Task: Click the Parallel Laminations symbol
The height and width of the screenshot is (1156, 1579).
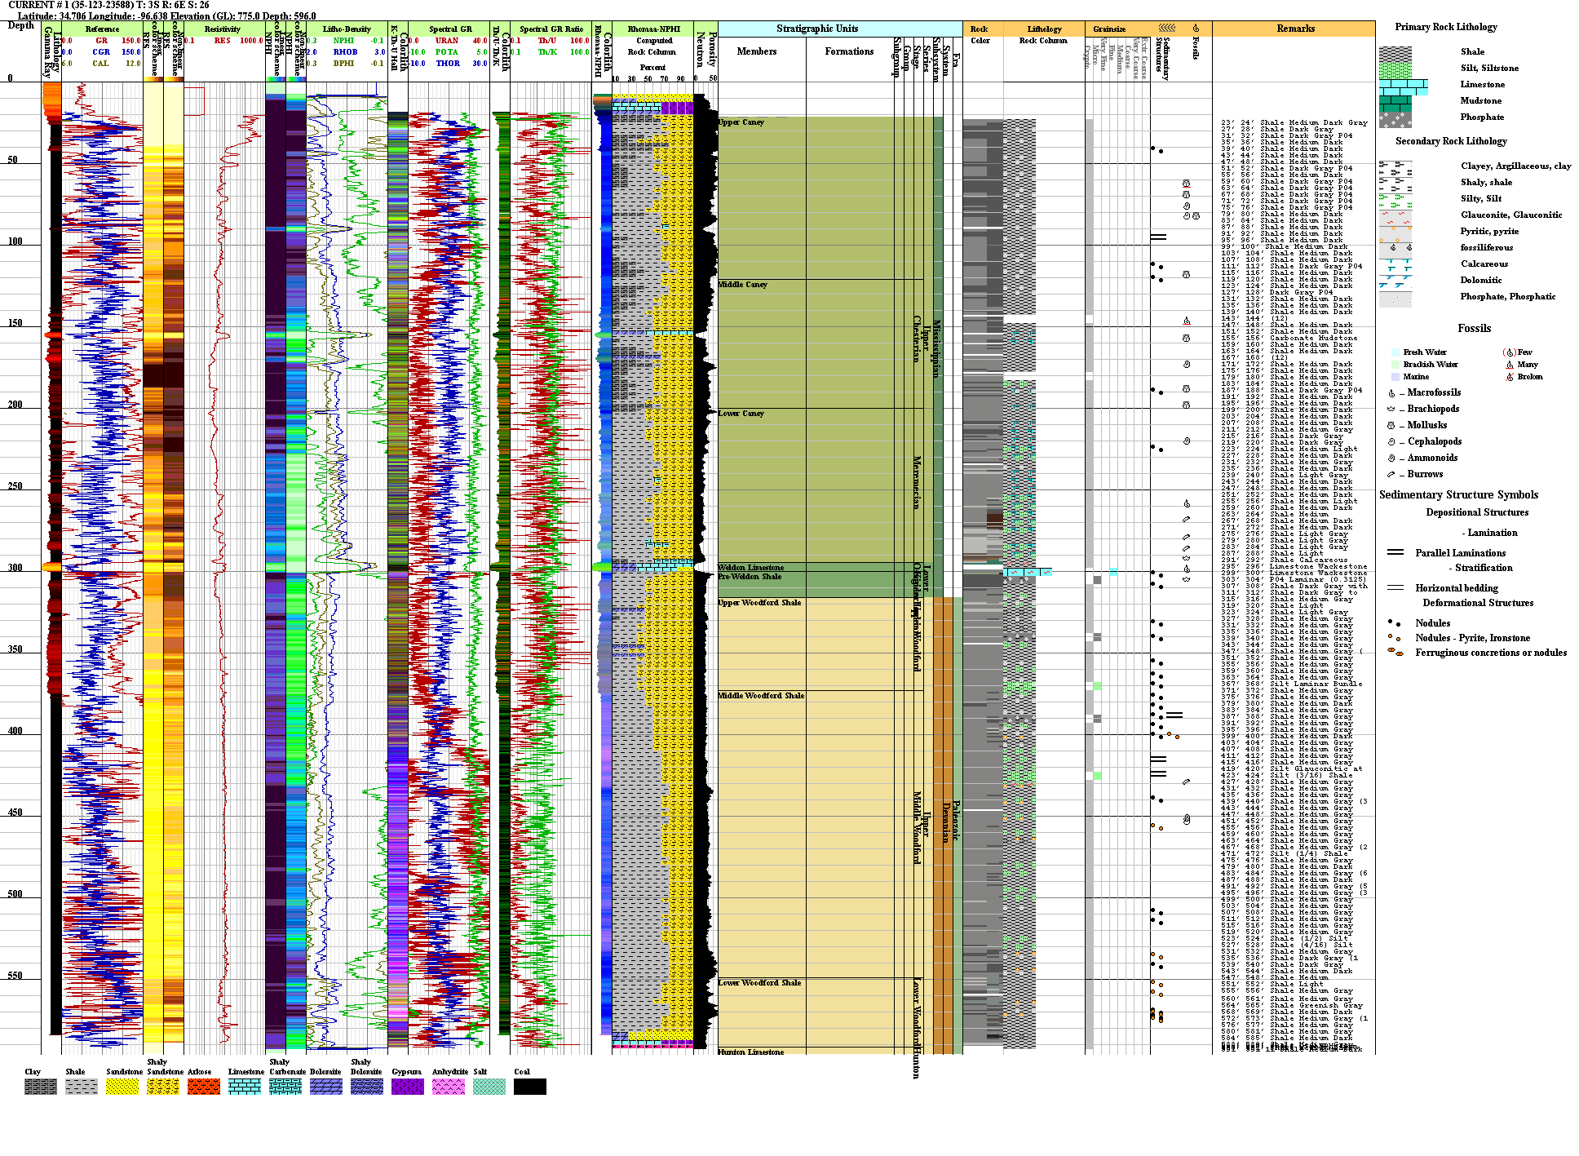Action: 1395,553
